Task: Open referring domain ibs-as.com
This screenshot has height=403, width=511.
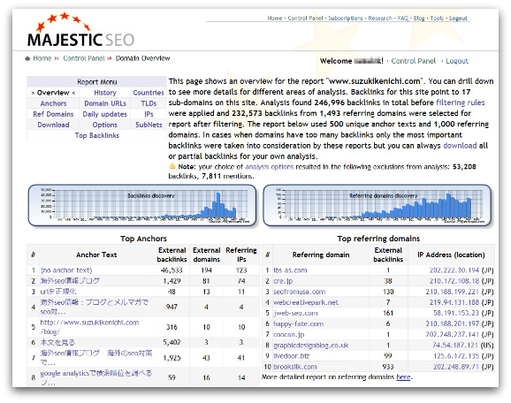Action: click(x=290, y=270)
